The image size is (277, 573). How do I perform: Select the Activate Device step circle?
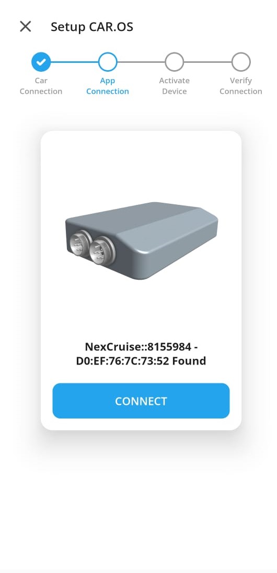[174, 62]
